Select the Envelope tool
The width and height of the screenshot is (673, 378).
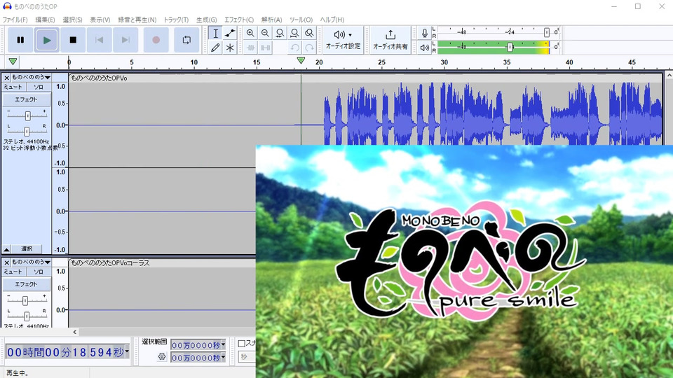230,33
